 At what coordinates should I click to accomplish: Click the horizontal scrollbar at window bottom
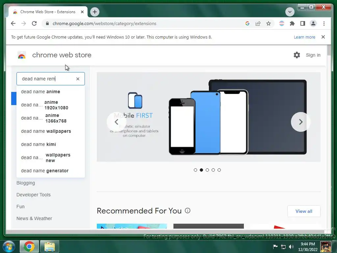pos(165,232)
